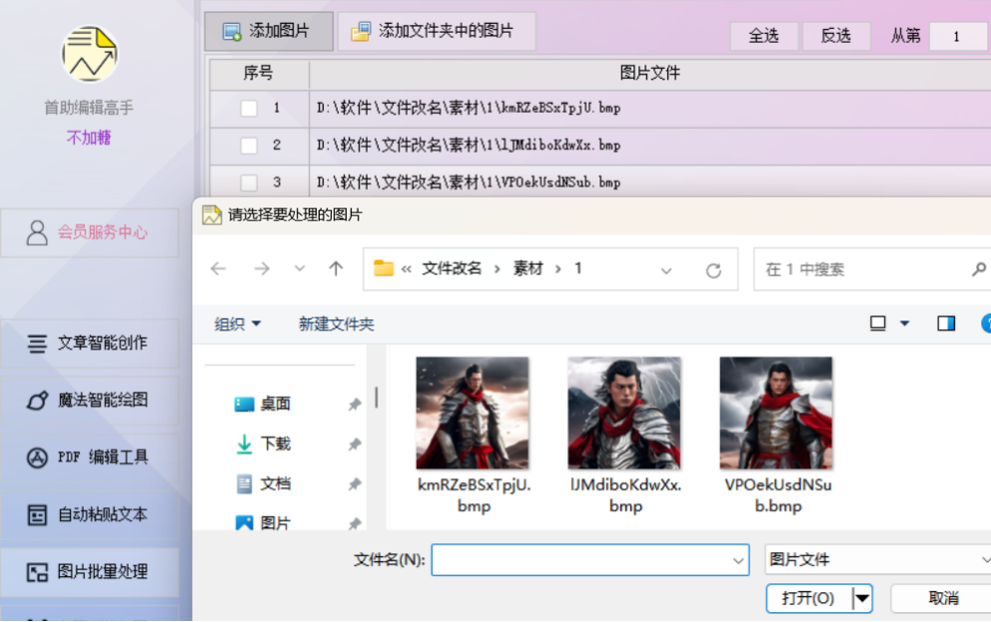The image size is (991, 622).
Task: Open 文章智能创作 in sidebar
Action: coord(90,342)
